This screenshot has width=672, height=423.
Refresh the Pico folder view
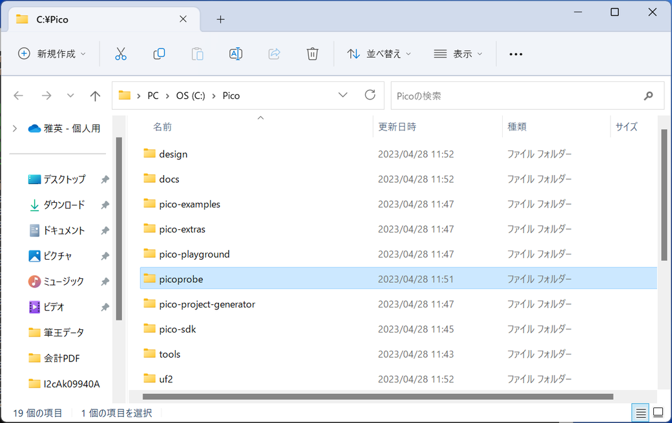coord(370,95)
